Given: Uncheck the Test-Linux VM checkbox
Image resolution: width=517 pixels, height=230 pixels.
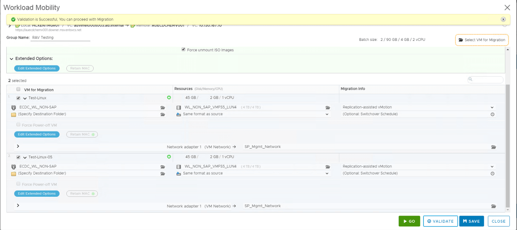Looking at the screenshot, I should click(x=19, y=98).
